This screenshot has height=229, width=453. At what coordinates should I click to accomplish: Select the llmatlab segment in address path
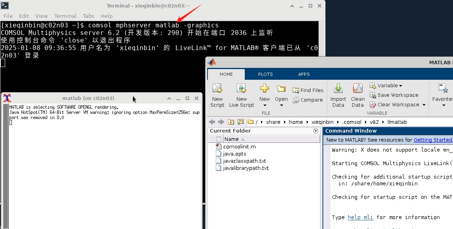click(x=397, y=122)
